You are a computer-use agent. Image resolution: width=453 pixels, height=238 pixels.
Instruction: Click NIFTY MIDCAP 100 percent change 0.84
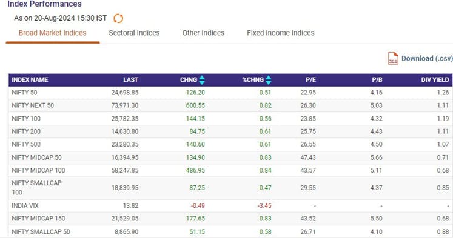(265, 170)
